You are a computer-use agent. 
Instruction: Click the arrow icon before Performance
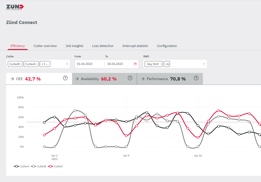143,79
